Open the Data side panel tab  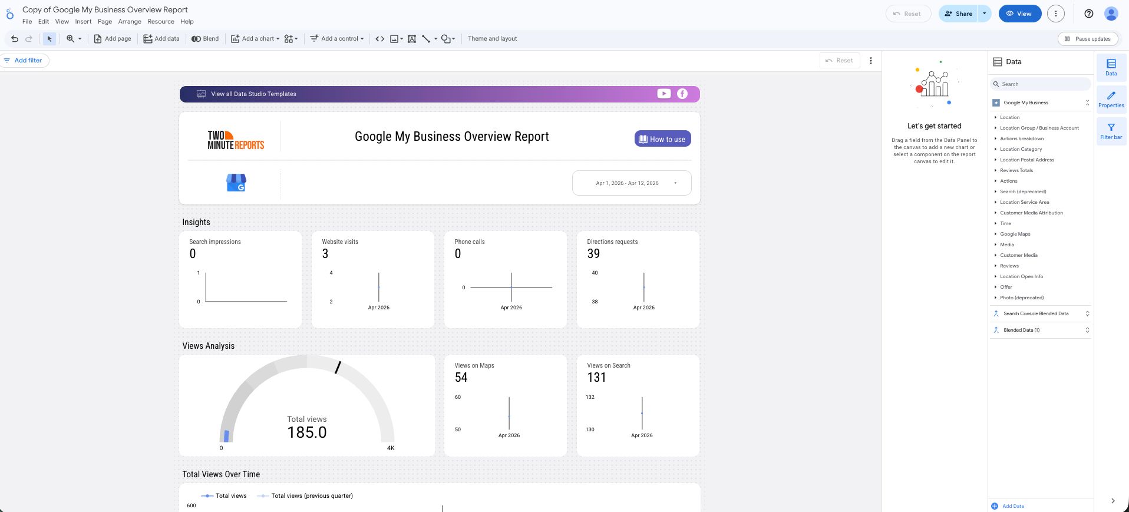point(1111,67)
